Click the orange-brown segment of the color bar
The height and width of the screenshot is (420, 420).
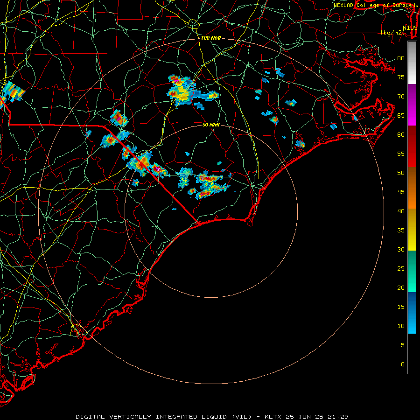412,188
